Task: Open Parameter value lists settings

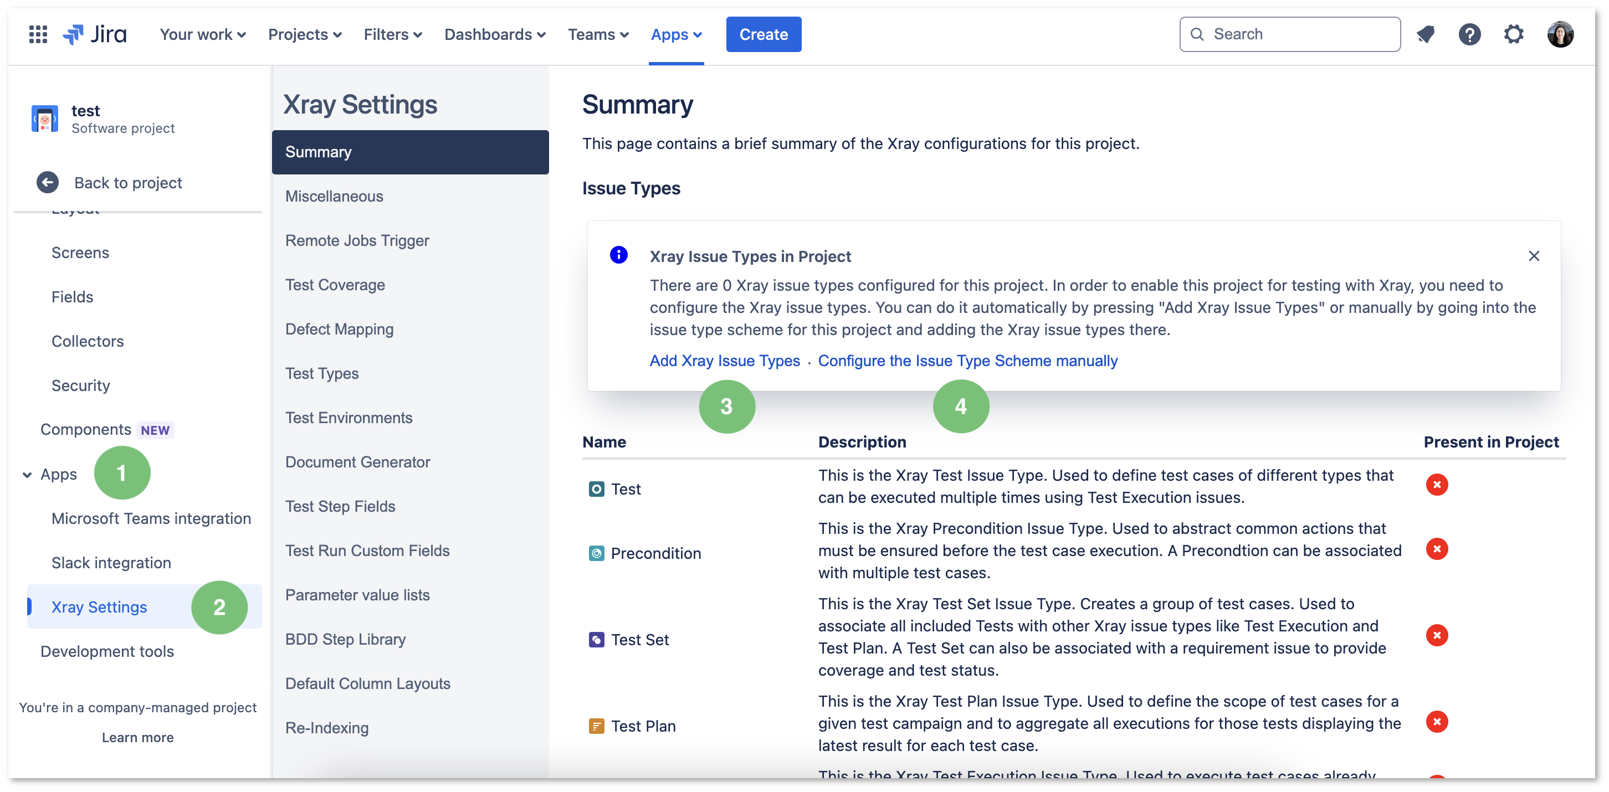Action: pos(357,595)
